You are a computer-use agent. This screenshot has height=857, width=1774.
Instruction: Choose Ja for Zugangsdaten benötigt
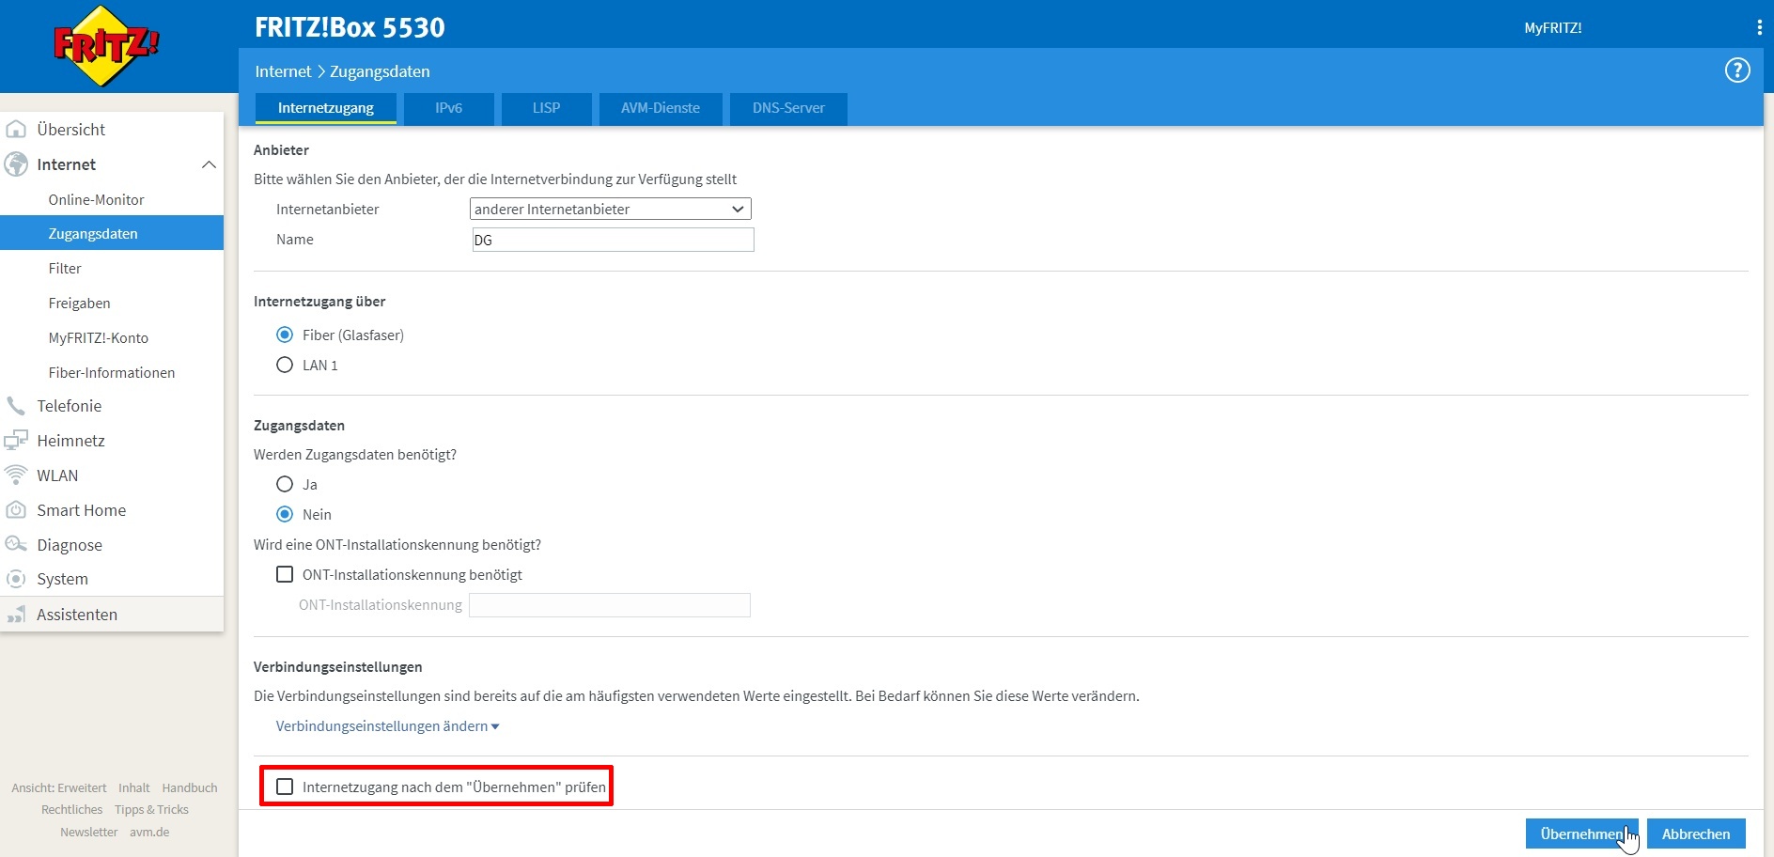click(285, 485)
